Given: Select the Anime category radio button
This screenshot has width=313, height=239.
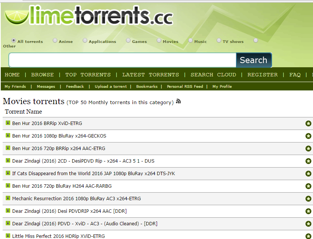Looking at the screenshot, I should [55, 41].
